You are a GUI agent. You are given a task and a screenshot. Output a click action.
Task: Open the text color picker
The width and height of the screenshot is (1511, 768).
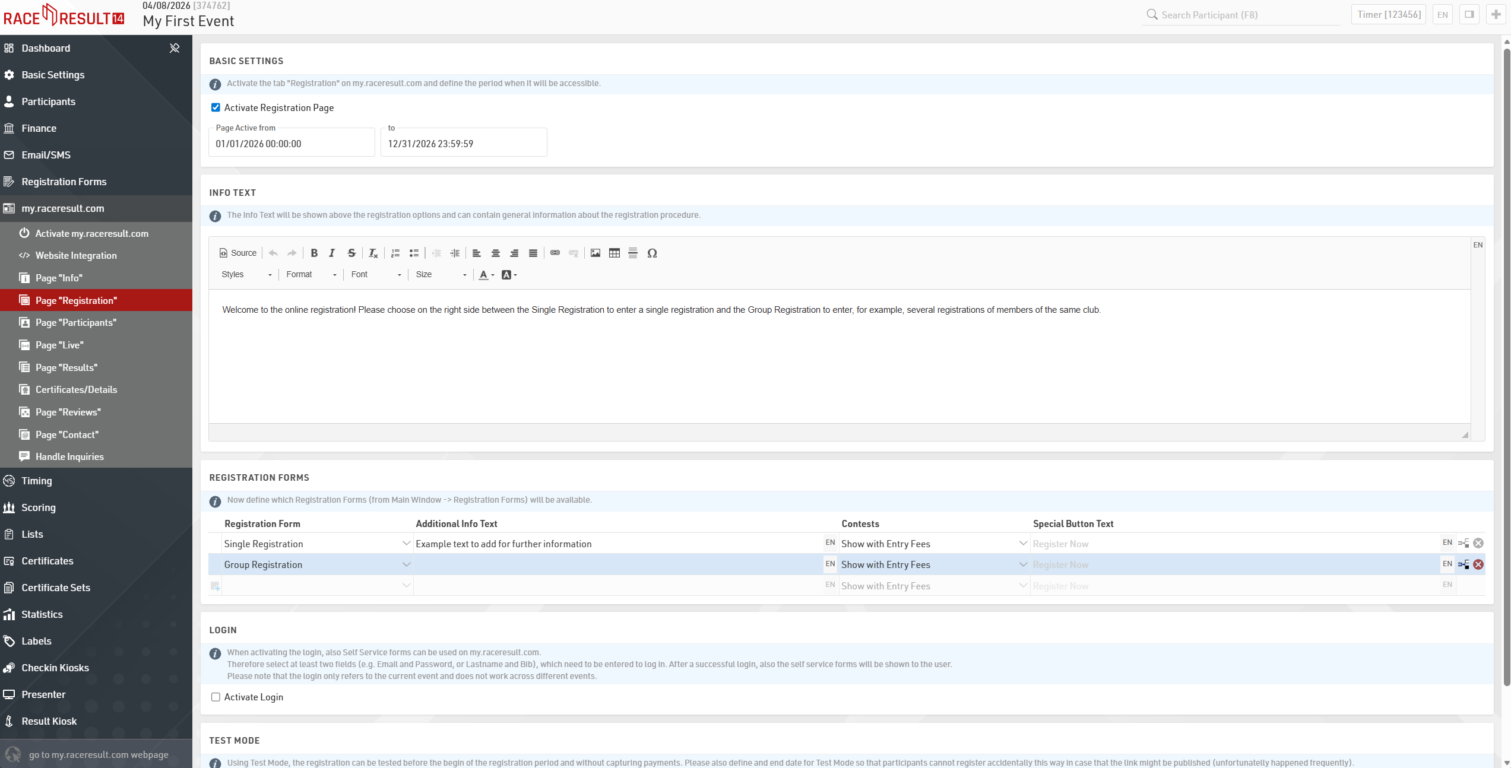click(486, 274)
